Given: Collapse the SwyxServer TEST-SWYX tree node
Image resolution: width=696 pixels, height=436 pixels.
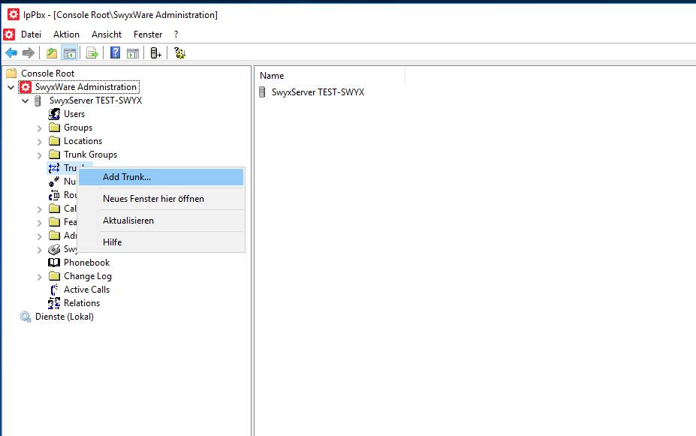Looking at the screenshot, I should coord(26,101).
